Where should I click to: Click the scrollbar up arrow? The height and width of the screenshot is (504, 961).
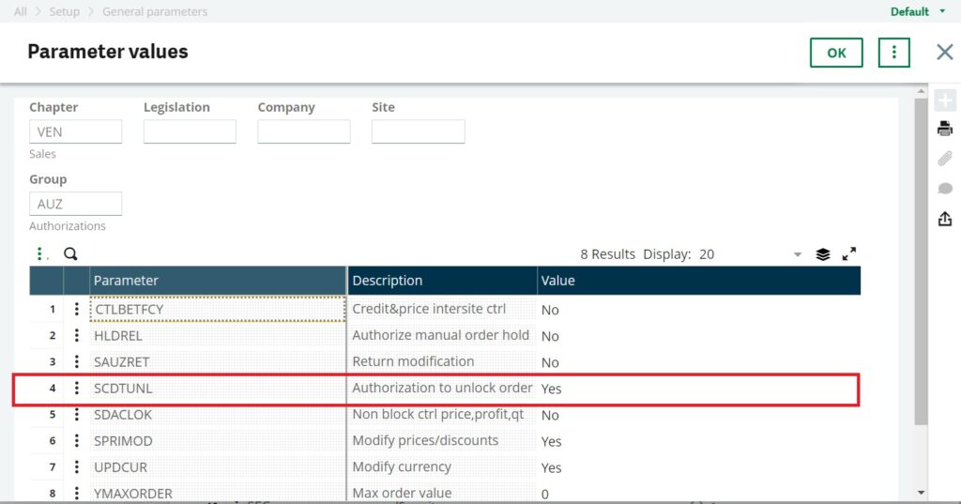(x=921, y=91)
